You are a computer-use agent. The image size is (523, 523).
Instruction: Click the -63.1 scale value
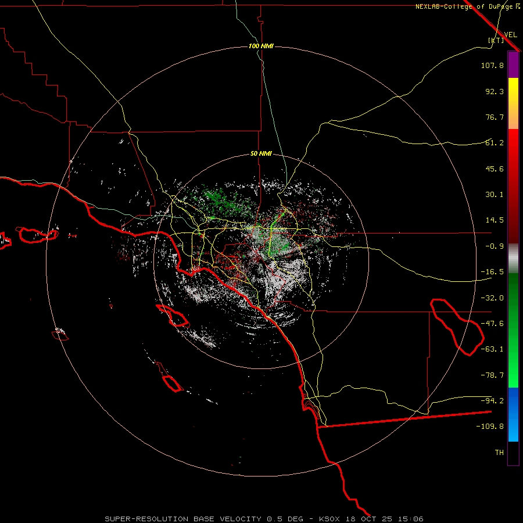tap(492, 349)
